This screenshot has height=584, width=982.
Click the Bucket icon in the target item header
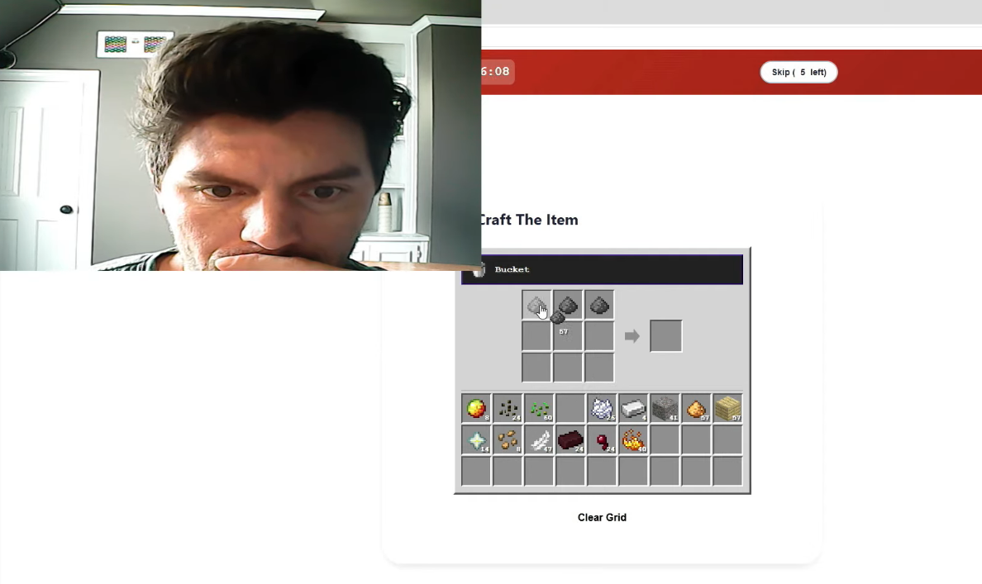pyautogui.click(x=479, y=270)
